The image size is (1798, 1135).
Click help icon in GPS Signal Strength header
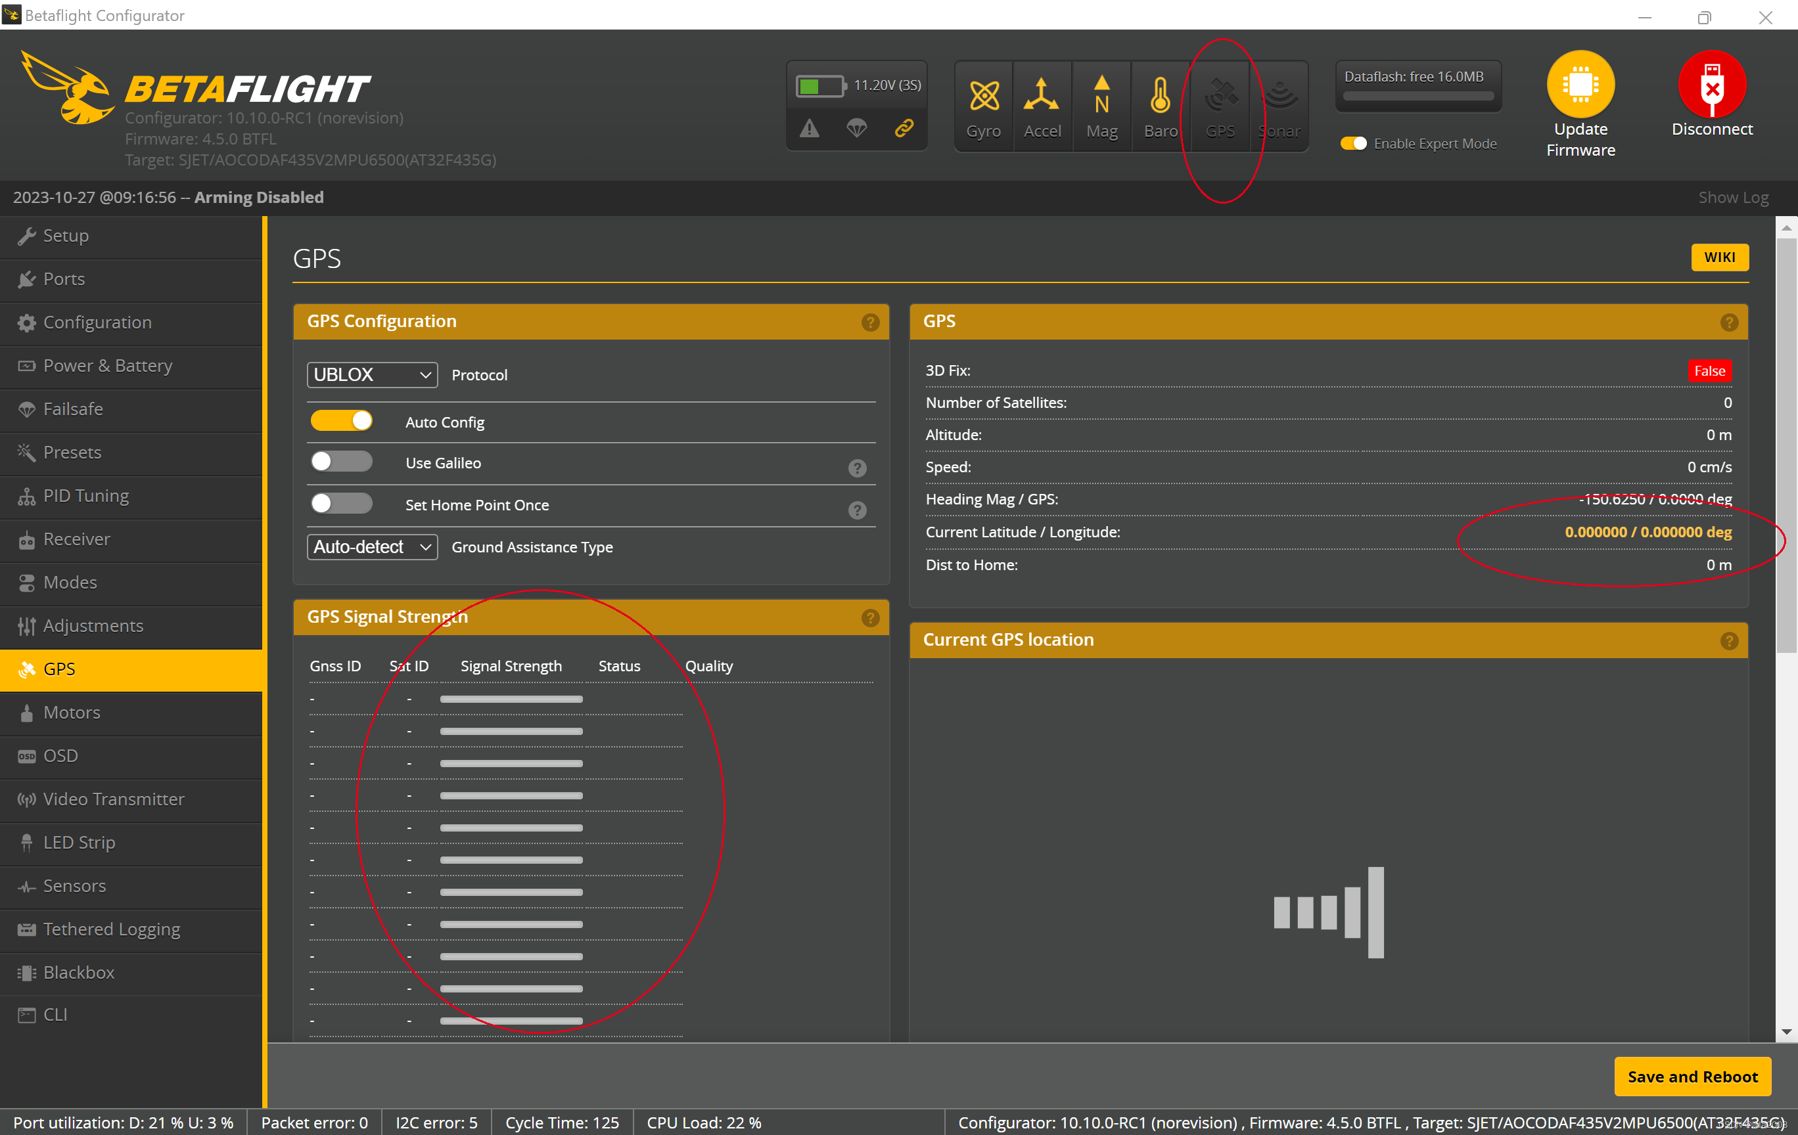pyautogui.click(x=870, y=618)
